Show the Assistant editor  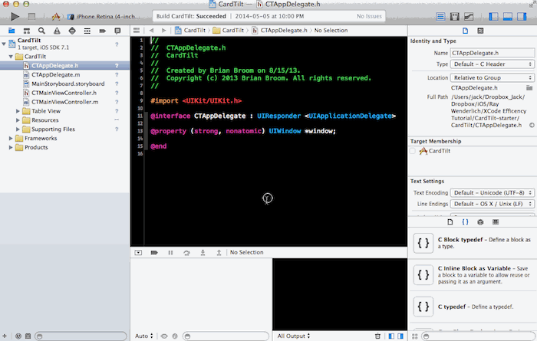point(454,16)
